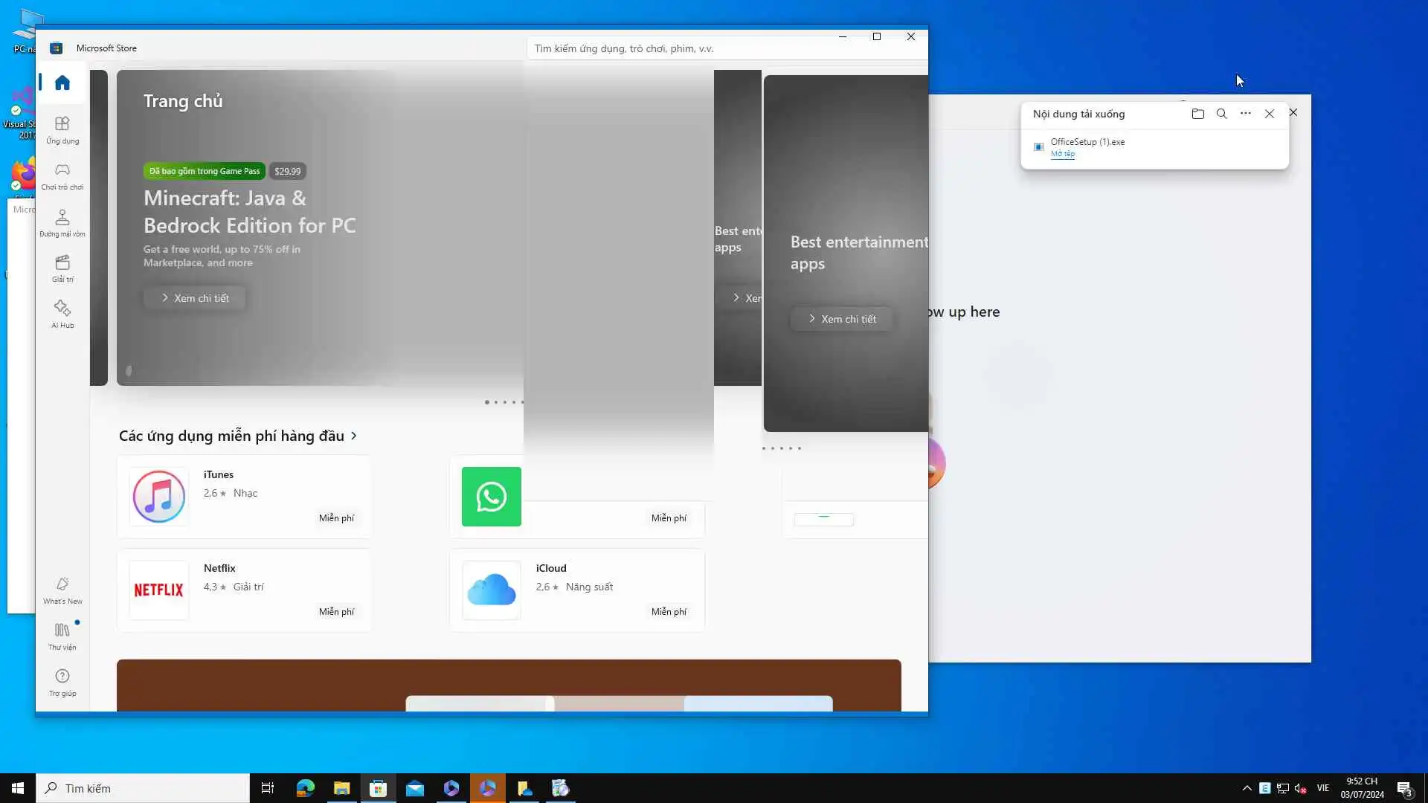Select the Đường mái vòm arcade icon

[62, 222]
